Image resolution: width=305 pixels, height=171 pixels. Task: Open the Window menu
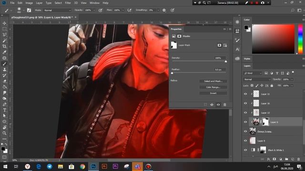(x=94, y=3)
